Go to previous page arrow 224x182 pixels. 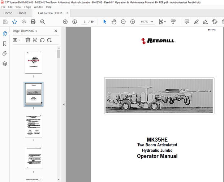65,22
